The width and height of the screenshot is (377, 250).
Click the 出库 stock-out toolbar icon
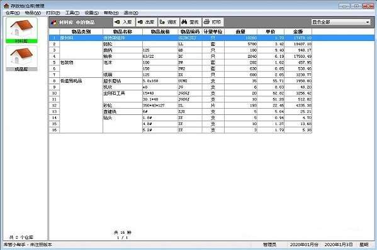(140, 22)
